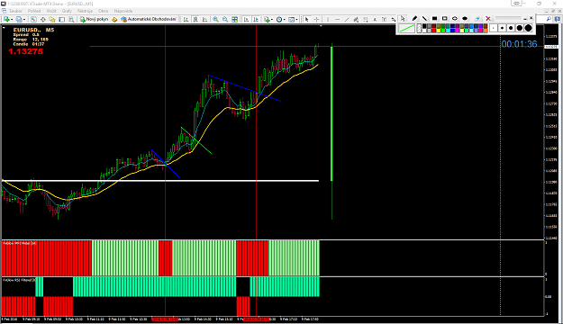563x324 pixels.
Task: Select the trendline tool
Action: pyautogui.click(x=347, y=20)
